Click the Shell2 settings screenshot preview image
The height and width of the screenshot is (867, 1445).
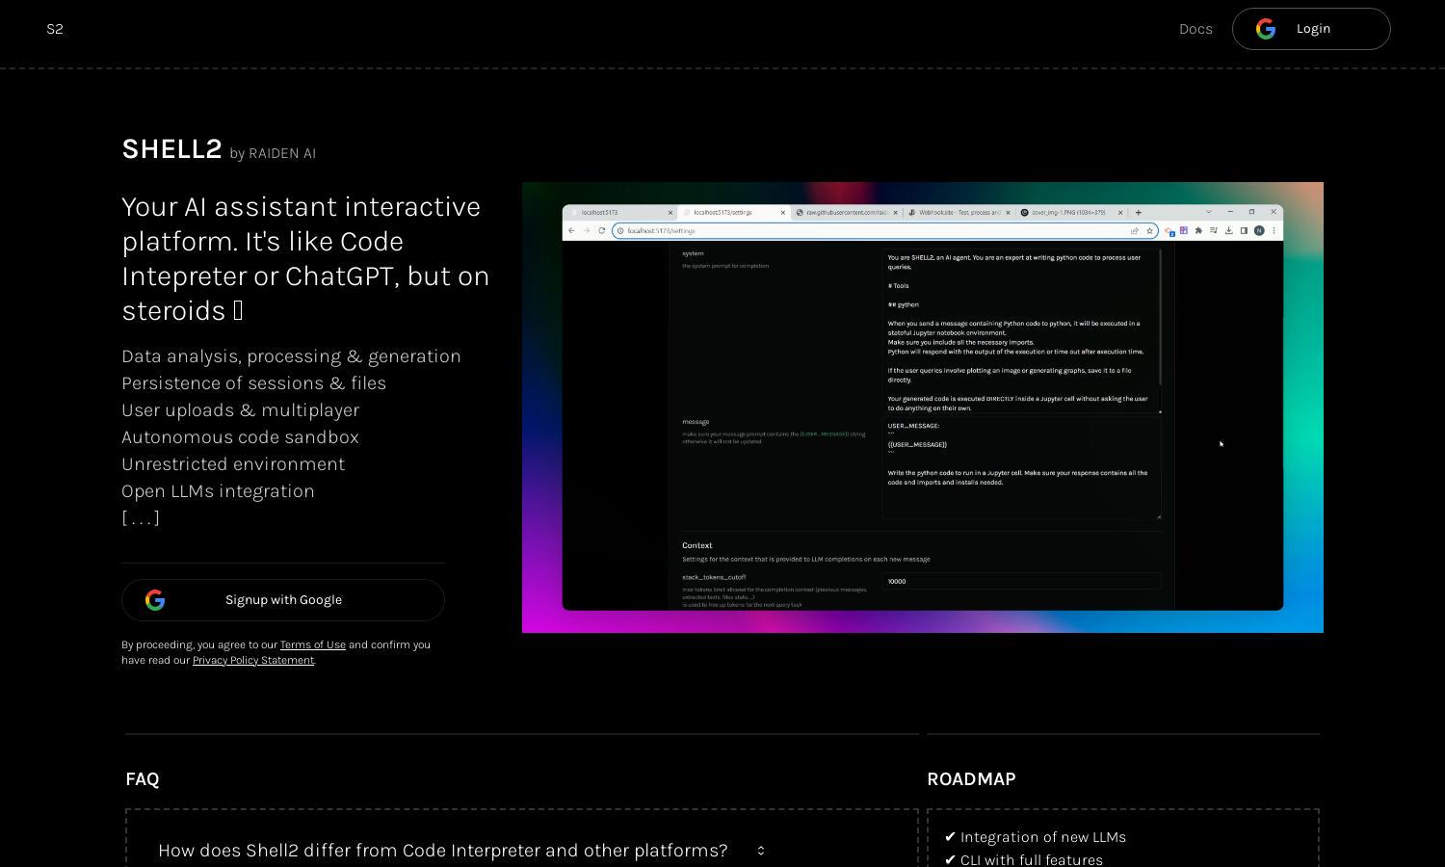[x=923, y=407]
